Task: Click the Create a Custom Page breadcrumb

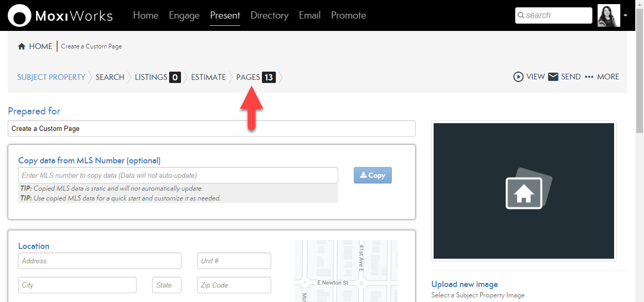Action: click(91, 46)
